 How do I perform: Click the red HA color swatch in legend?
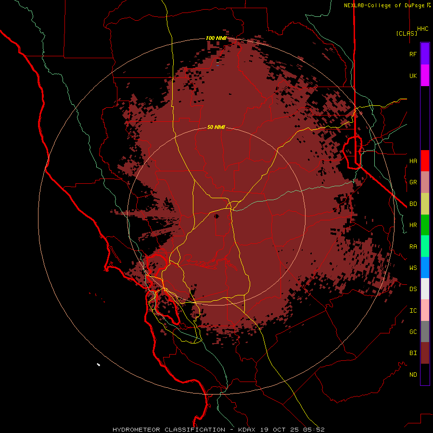coord(425,161)
